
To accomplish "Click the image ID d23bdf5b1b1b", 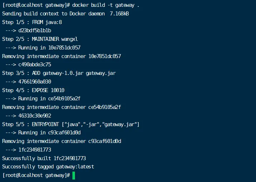I will coord(35,30).
